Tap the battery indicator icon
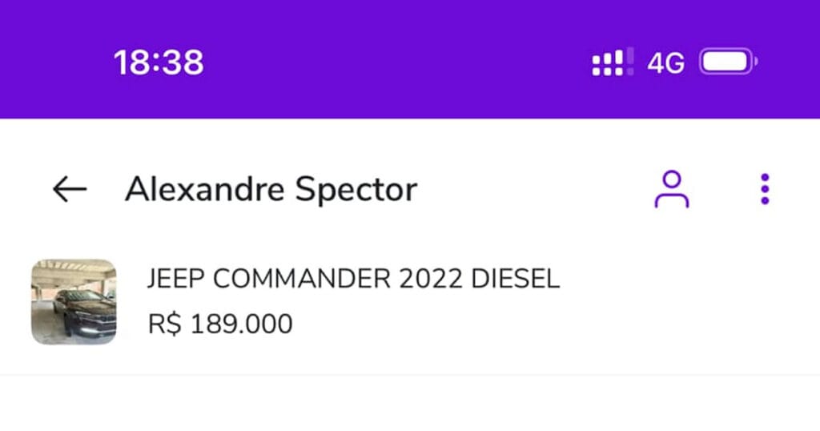Viewport: 820px width, 431px height. click(728, 62)
